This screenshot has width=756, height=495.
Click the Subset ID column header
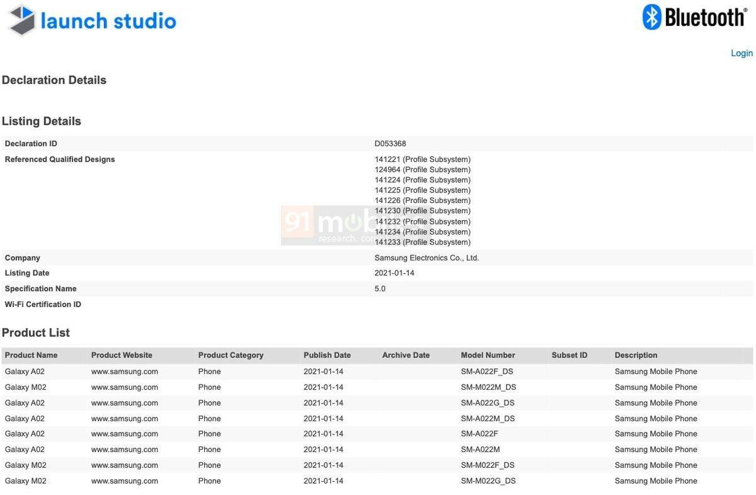[570, 356]
